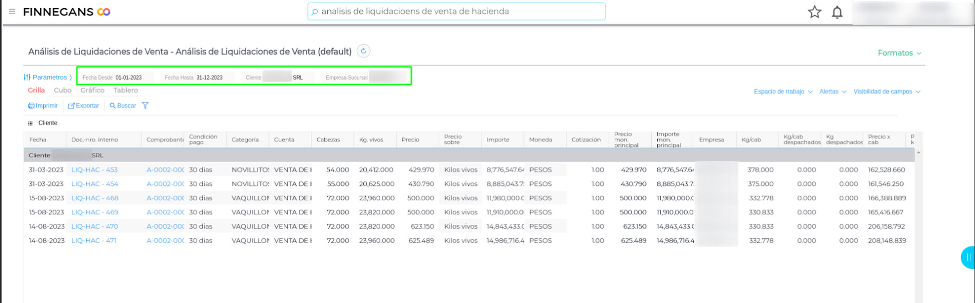Screen dimensions: 975x303
Task: Click the Exportar icon
Action: click(71, 106)
